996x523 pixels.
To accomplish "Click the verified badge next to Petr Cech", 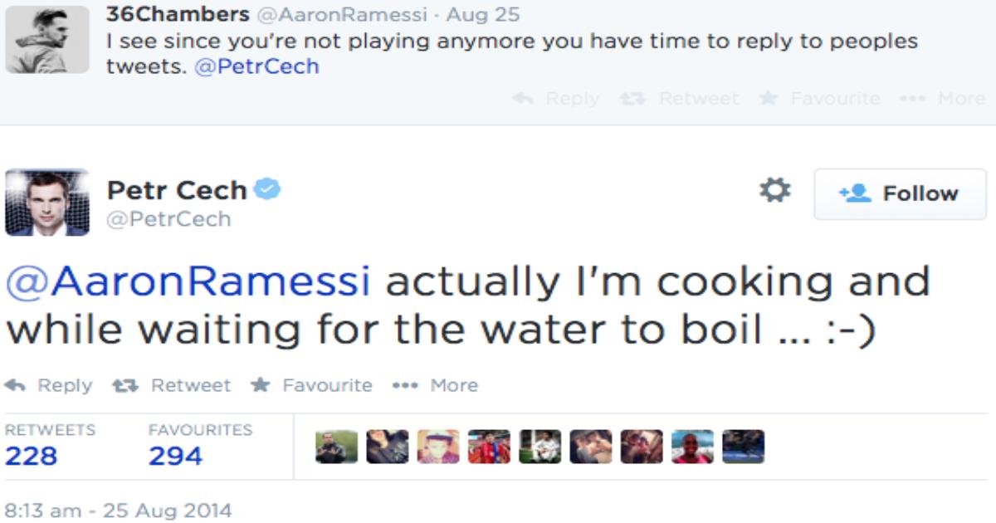I will tap(267, 190).
